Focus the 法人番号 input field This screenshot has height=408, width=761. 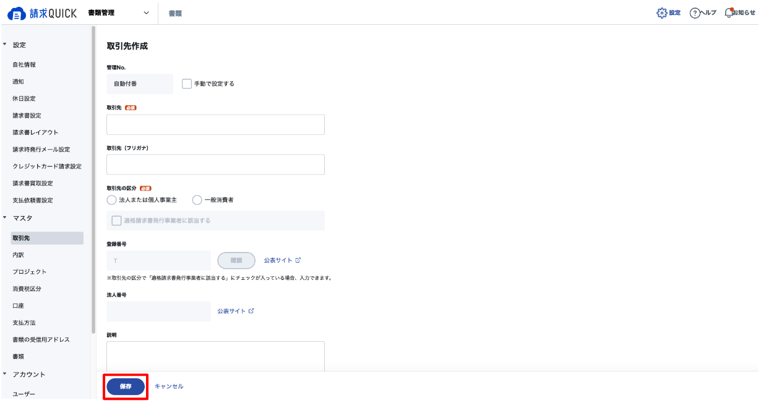(158, 311)
